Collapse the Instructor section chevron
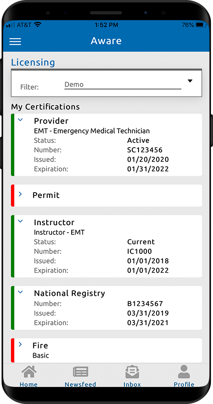Image resolution: width=213 pixels, height=404 pixels. tap(20, 221)
